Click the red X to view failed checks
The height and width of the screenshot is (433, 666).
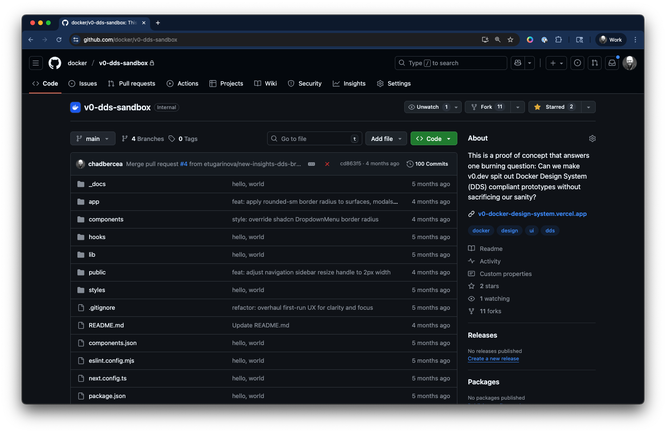click(x=327, y=164)
